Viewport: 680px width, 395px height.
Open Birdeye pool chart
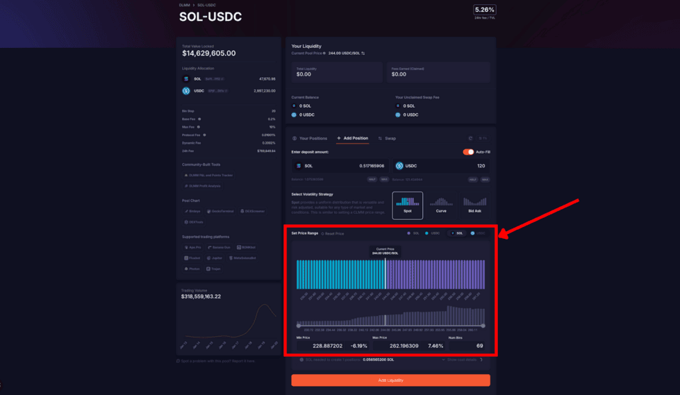point(192,211)
